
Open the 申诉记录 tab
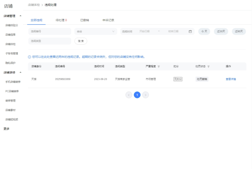[108, 20]
